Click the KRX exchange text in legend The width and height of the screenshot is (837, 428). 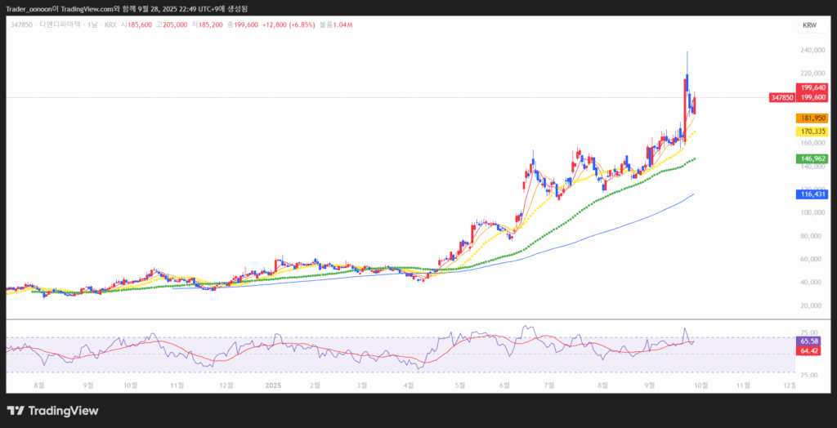(x=110, y=26)
